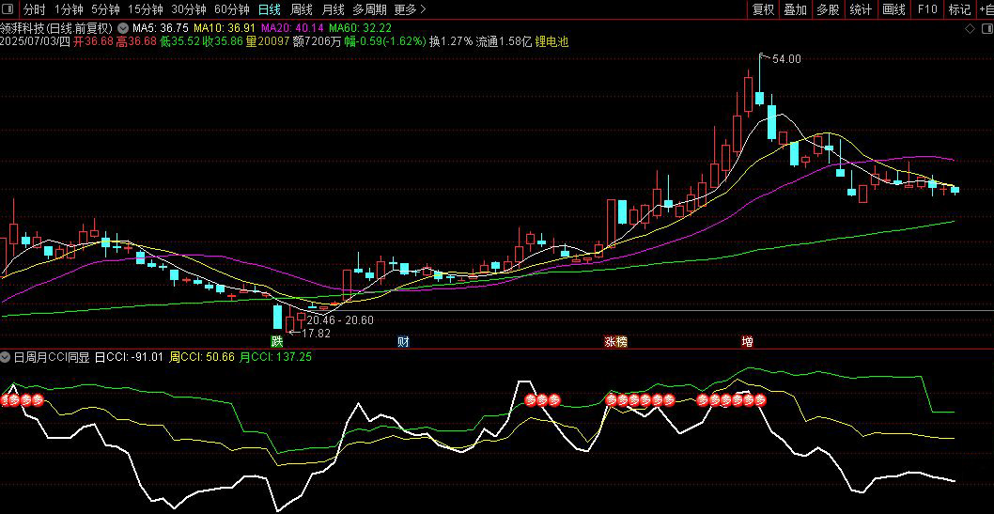Expand the 日周月CCI同显 indicator dropdown arrow

pyautogui.click(x=7, y=357)
